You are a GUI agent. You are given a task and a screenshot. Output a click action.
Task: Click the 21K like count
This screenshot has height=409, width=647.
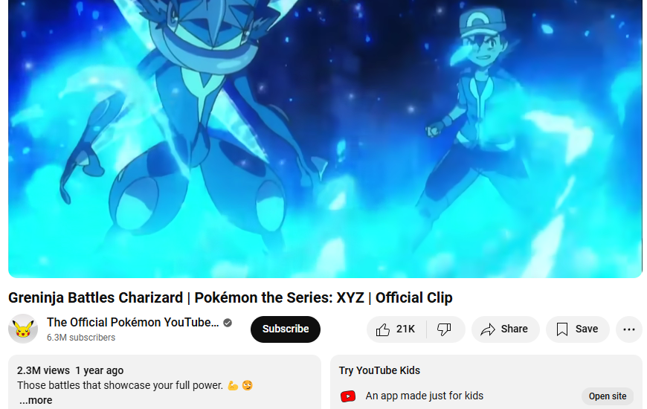tap(405, 329)
